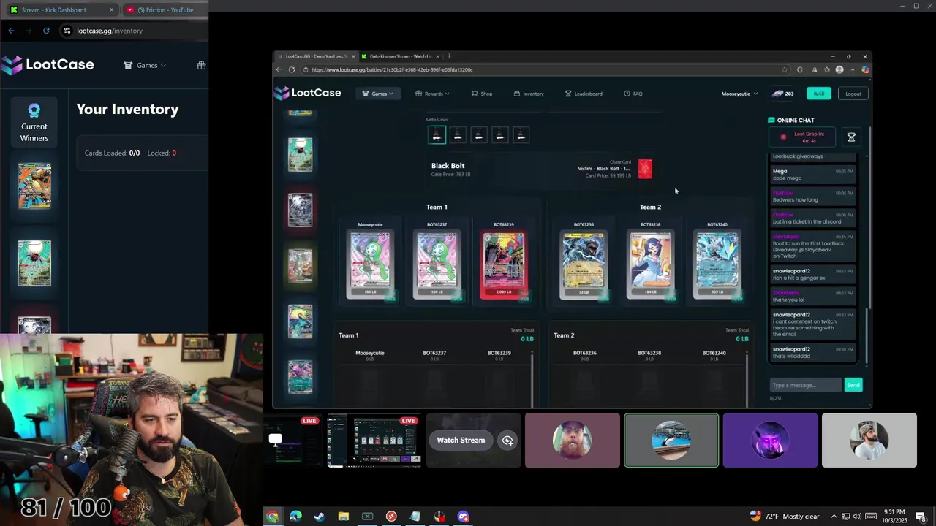Open the volume control in the system tray
The image size is (936, 526).
pos(857,517)
